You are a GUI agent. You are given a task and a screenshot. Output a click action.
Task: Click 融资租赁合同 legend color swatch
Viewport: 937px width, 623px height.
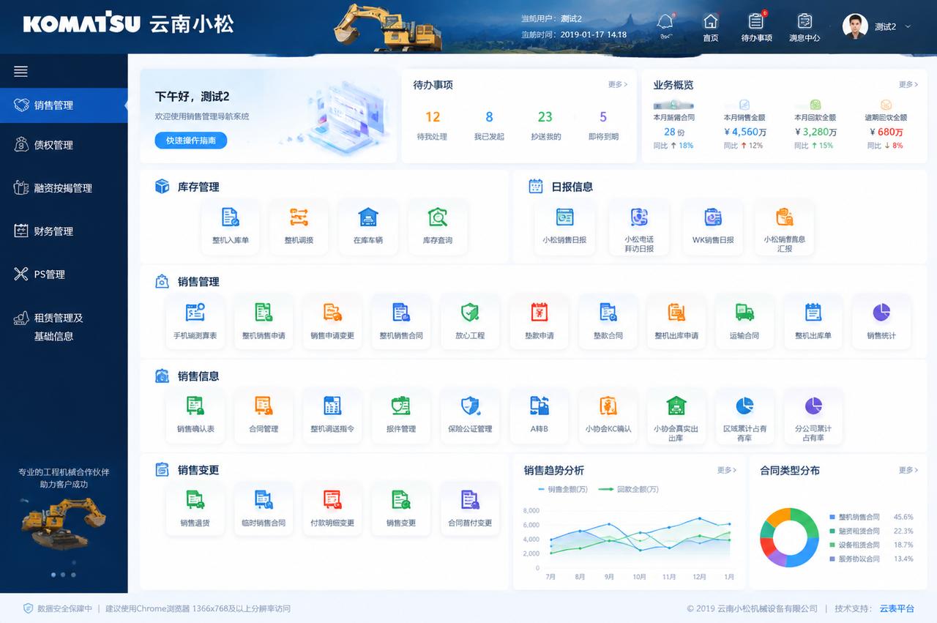click(832, 531)
